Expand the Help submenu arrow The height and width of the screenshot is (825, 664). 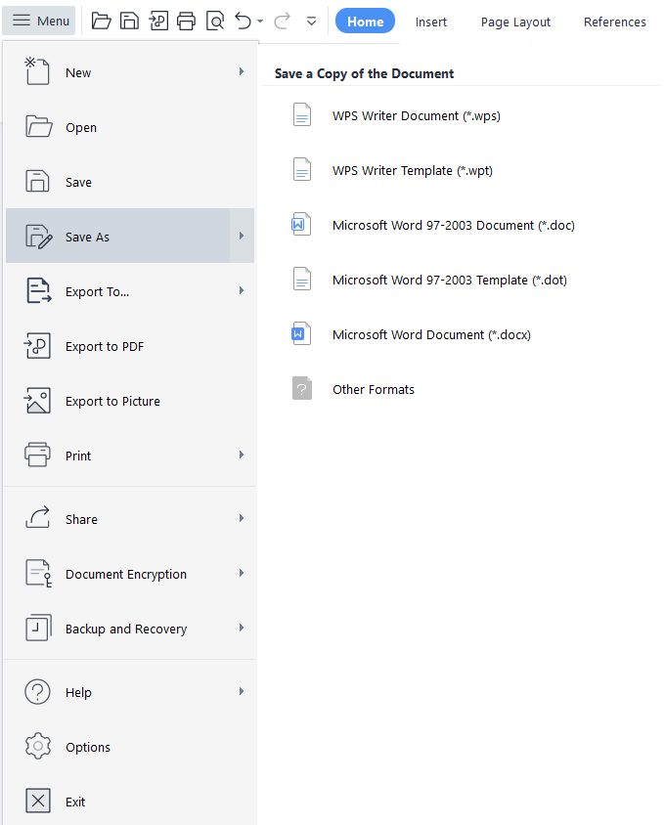click(242, 691)
